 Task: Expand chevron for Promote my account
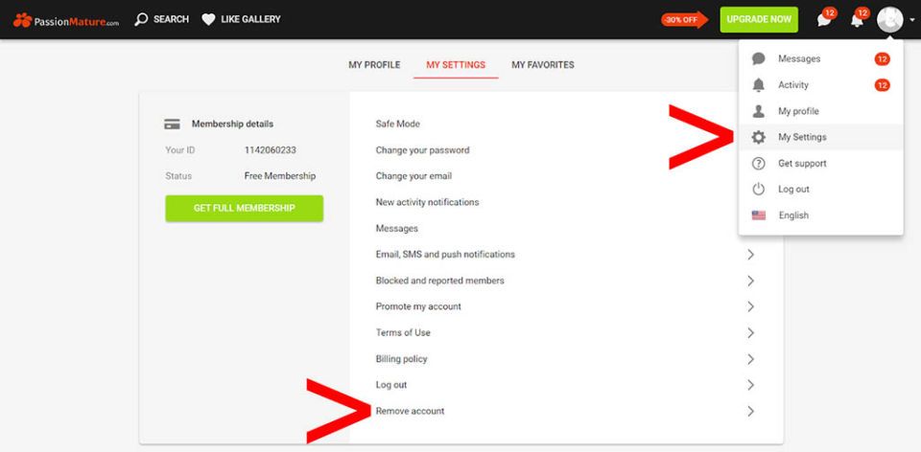750,306
